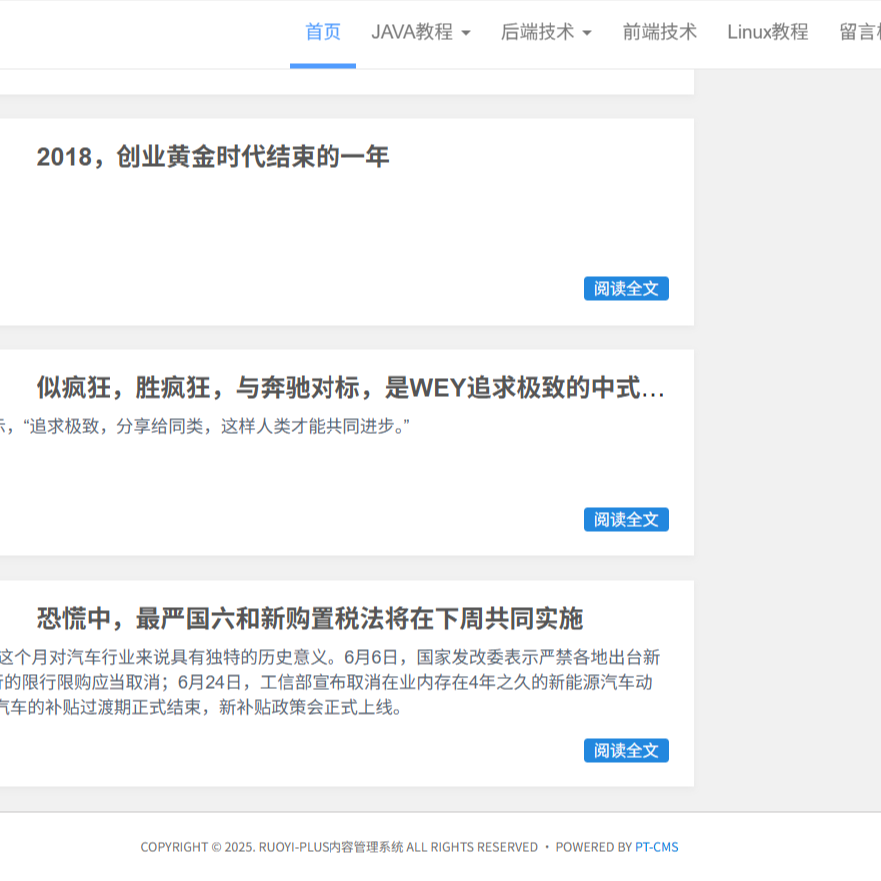This screenshot has width=881, height=881.
Task: Follow the PT-CMS link in footer
Action: point(657,847)
